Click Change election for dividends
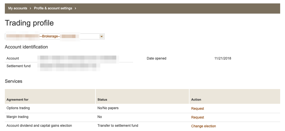The width and height of the screenshot is (285, 131). [x=203, y=126]
